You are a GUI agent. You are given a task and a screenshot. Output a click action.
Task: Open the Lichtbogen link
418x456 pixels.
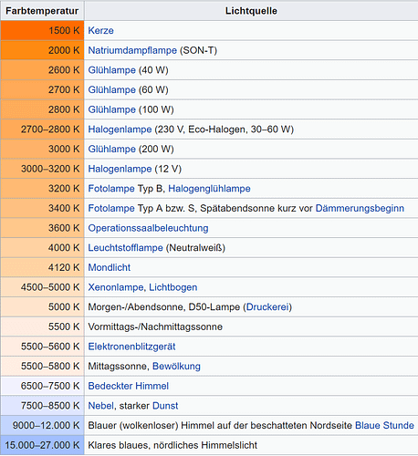[x=172, y=287]
